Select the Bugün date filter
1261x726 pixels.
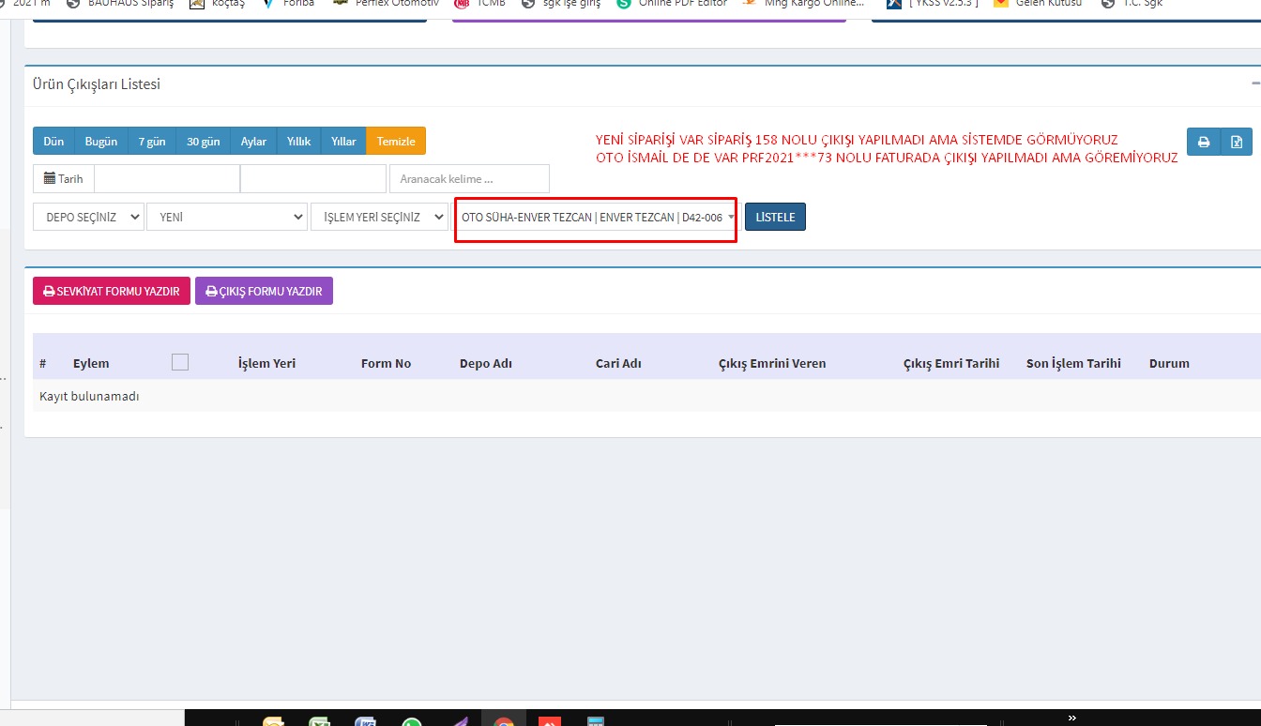click(101, 142)
